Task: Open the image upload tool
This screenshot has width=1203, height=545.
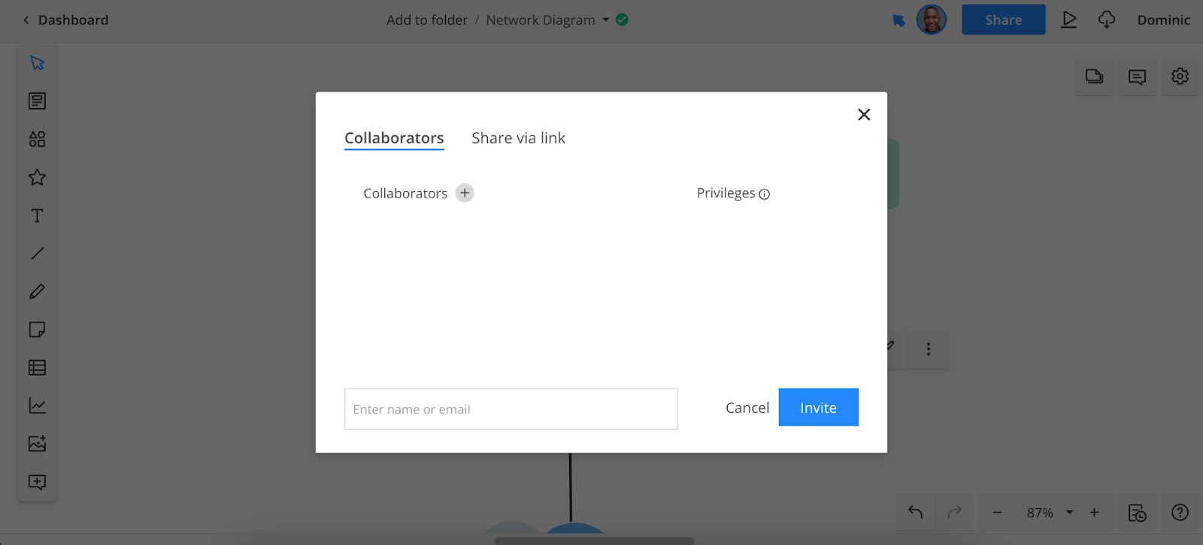Action: 37,444
